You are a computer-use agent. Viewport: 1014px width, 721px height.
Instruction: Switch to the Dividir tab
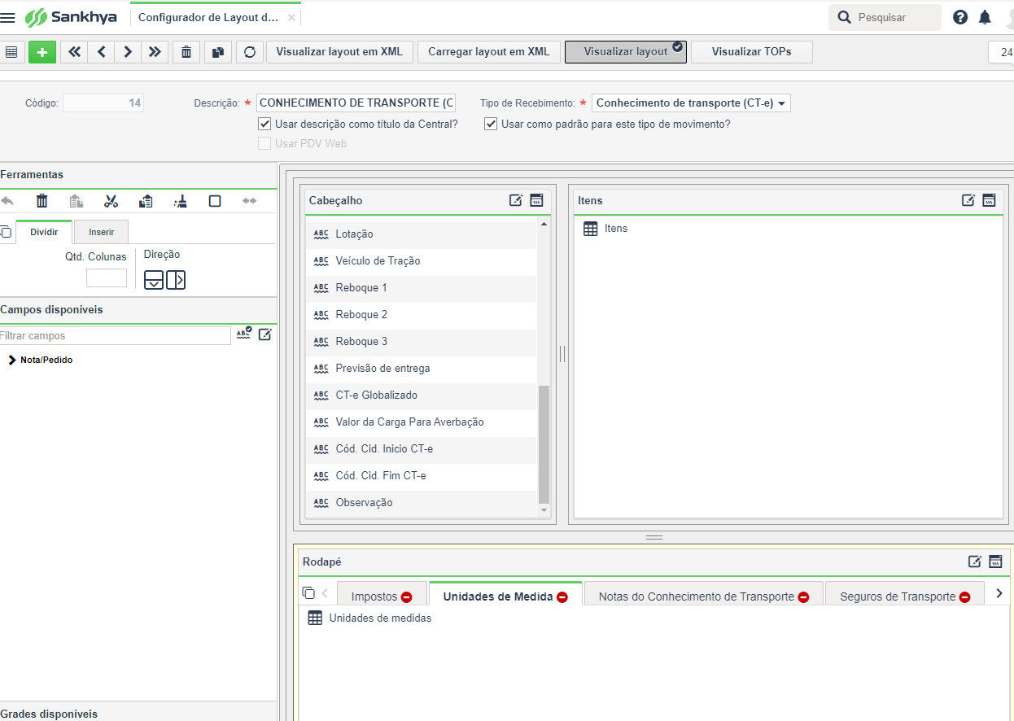44,232
